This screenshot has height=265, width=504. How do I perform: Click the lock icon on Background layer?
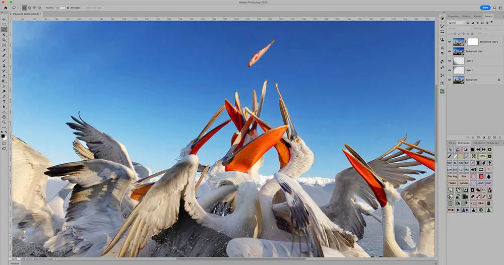click(499, 80)
